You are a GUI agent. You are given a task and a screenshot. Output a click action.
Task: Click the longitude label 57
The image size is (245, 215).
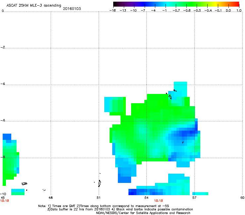pyautogui.click(x=194, y=198)
